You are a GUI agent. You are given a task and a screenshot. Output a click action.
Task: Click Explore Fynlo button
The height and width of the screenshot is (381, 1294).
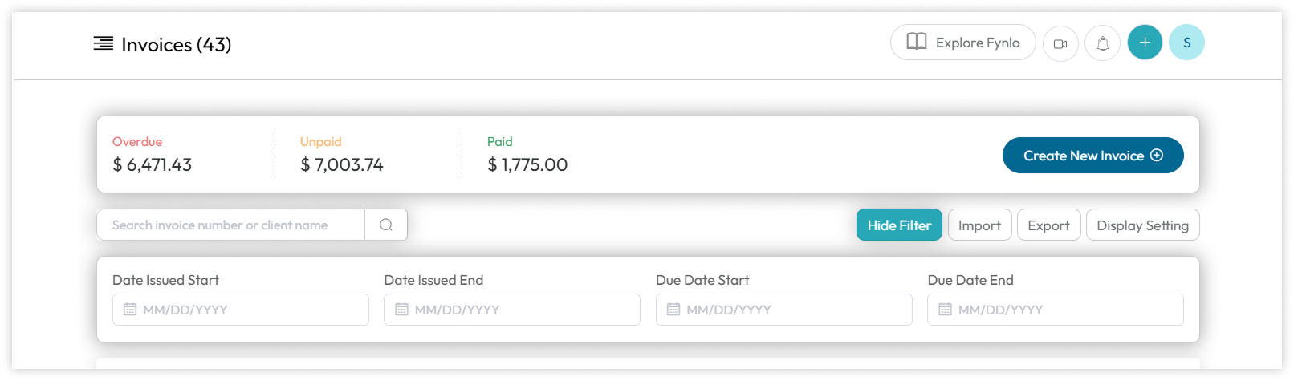pyautogui.click(x=963, y=43)
